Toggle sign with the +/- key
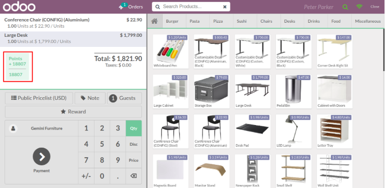Image resolution: width=385 pixels, height=188 pixels. 86,176
